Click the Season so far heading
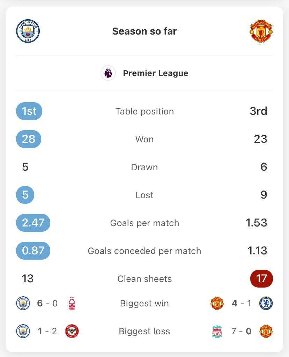Screen dimensions: 289x357 [x=144, y=31]
